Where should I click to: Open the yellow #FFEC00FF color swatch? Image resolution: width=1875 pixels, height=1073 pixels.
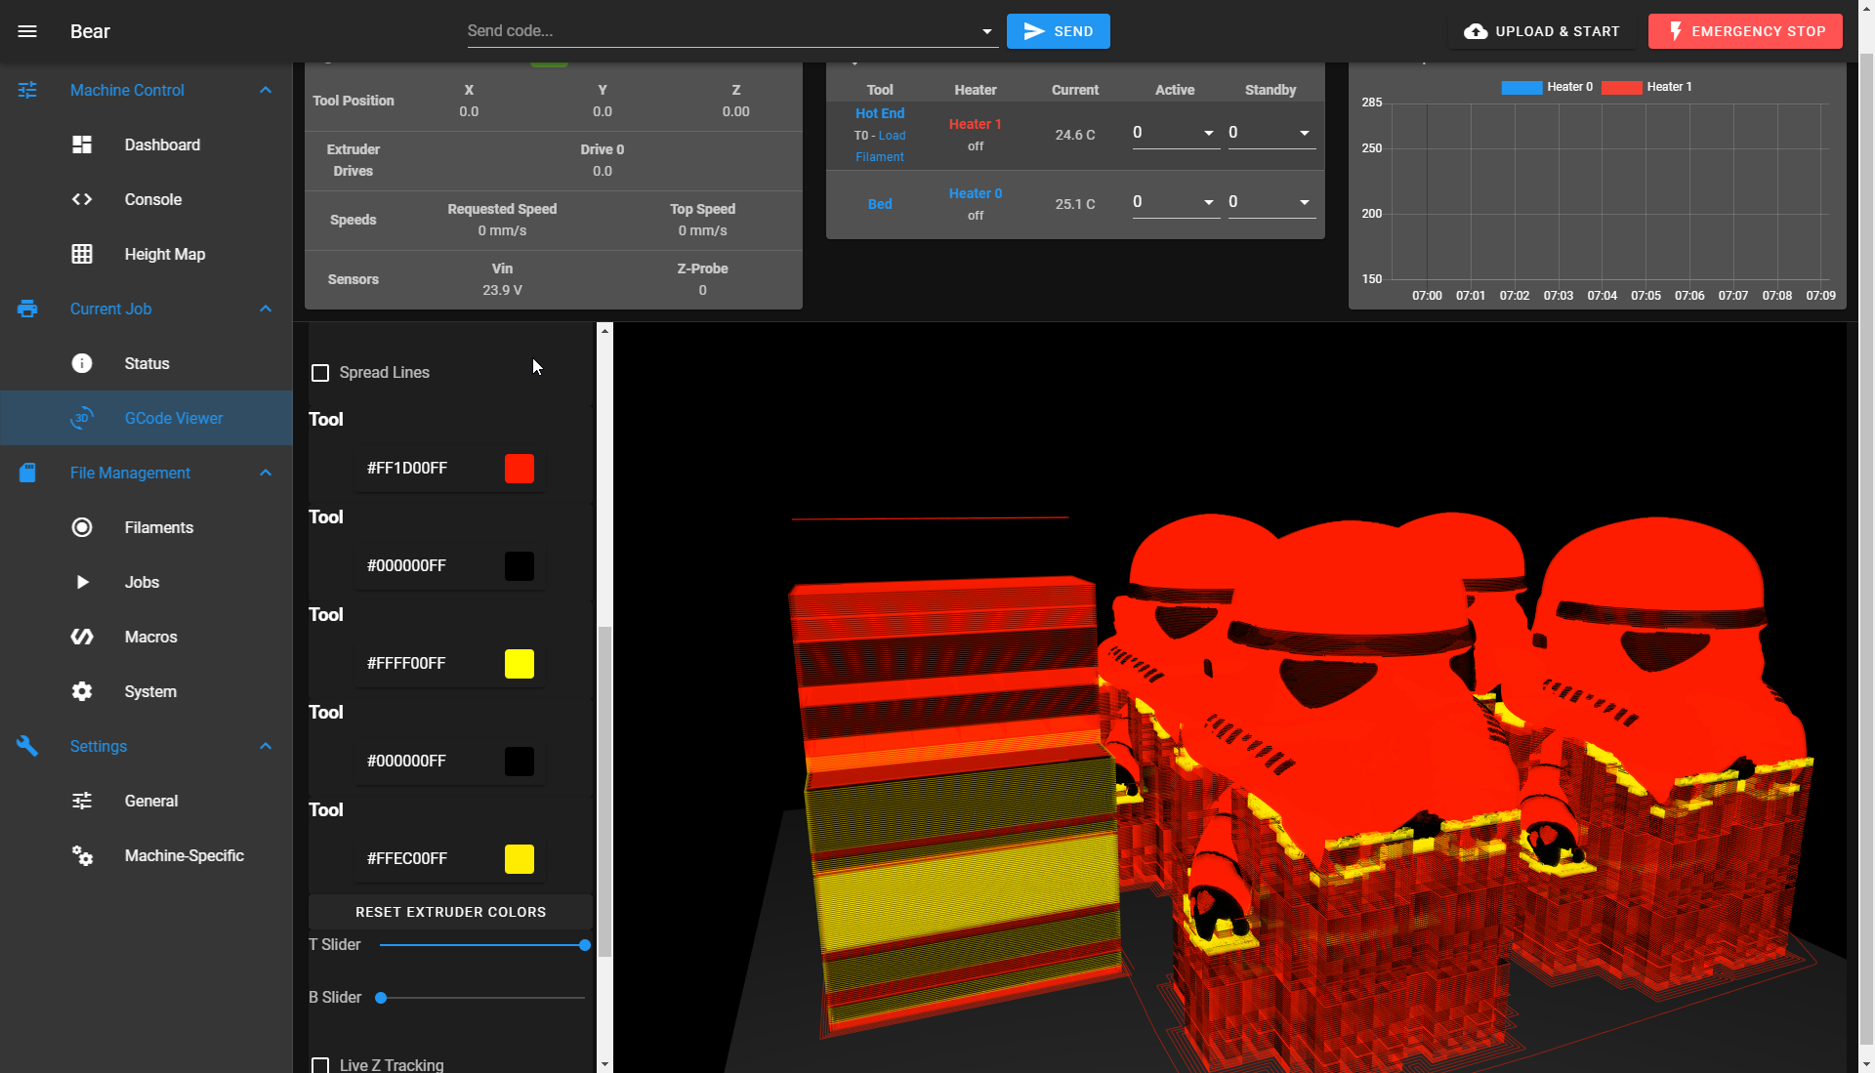(520, 859)
